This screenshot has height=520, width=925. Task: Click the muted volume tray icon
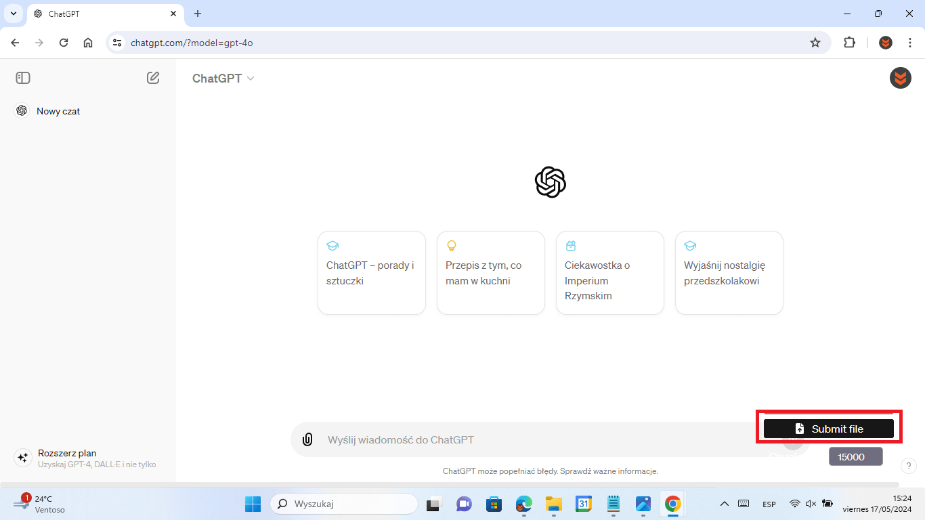pos(811,504)
